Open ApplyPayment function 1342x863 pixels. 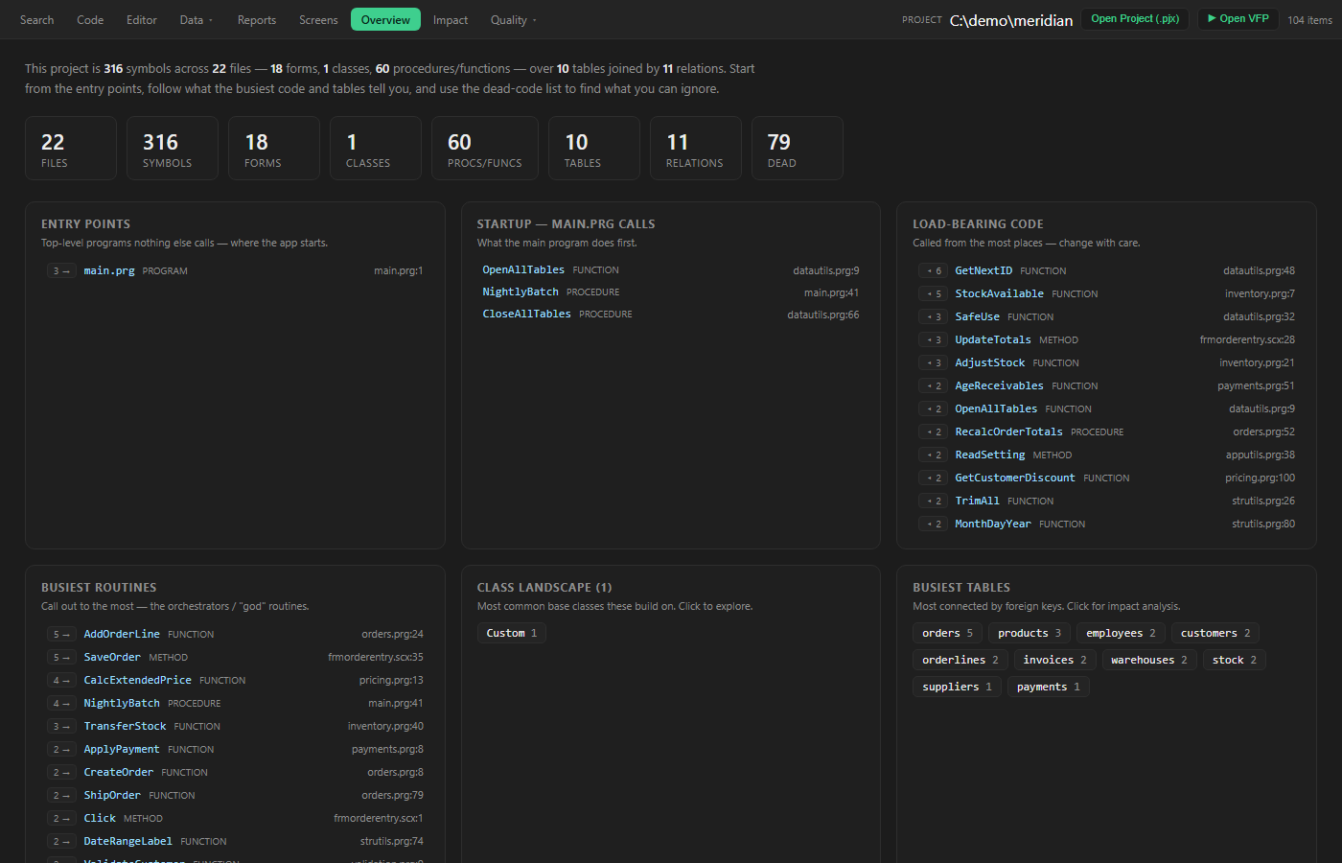pyautogui.click(x=235, y=749)
